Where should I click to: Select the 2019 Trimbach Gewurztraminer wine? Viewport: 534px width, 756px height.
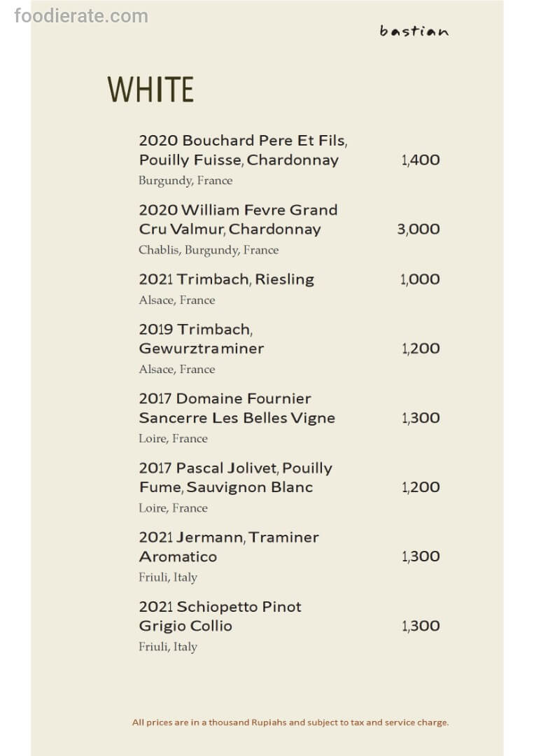coord(202,339)
